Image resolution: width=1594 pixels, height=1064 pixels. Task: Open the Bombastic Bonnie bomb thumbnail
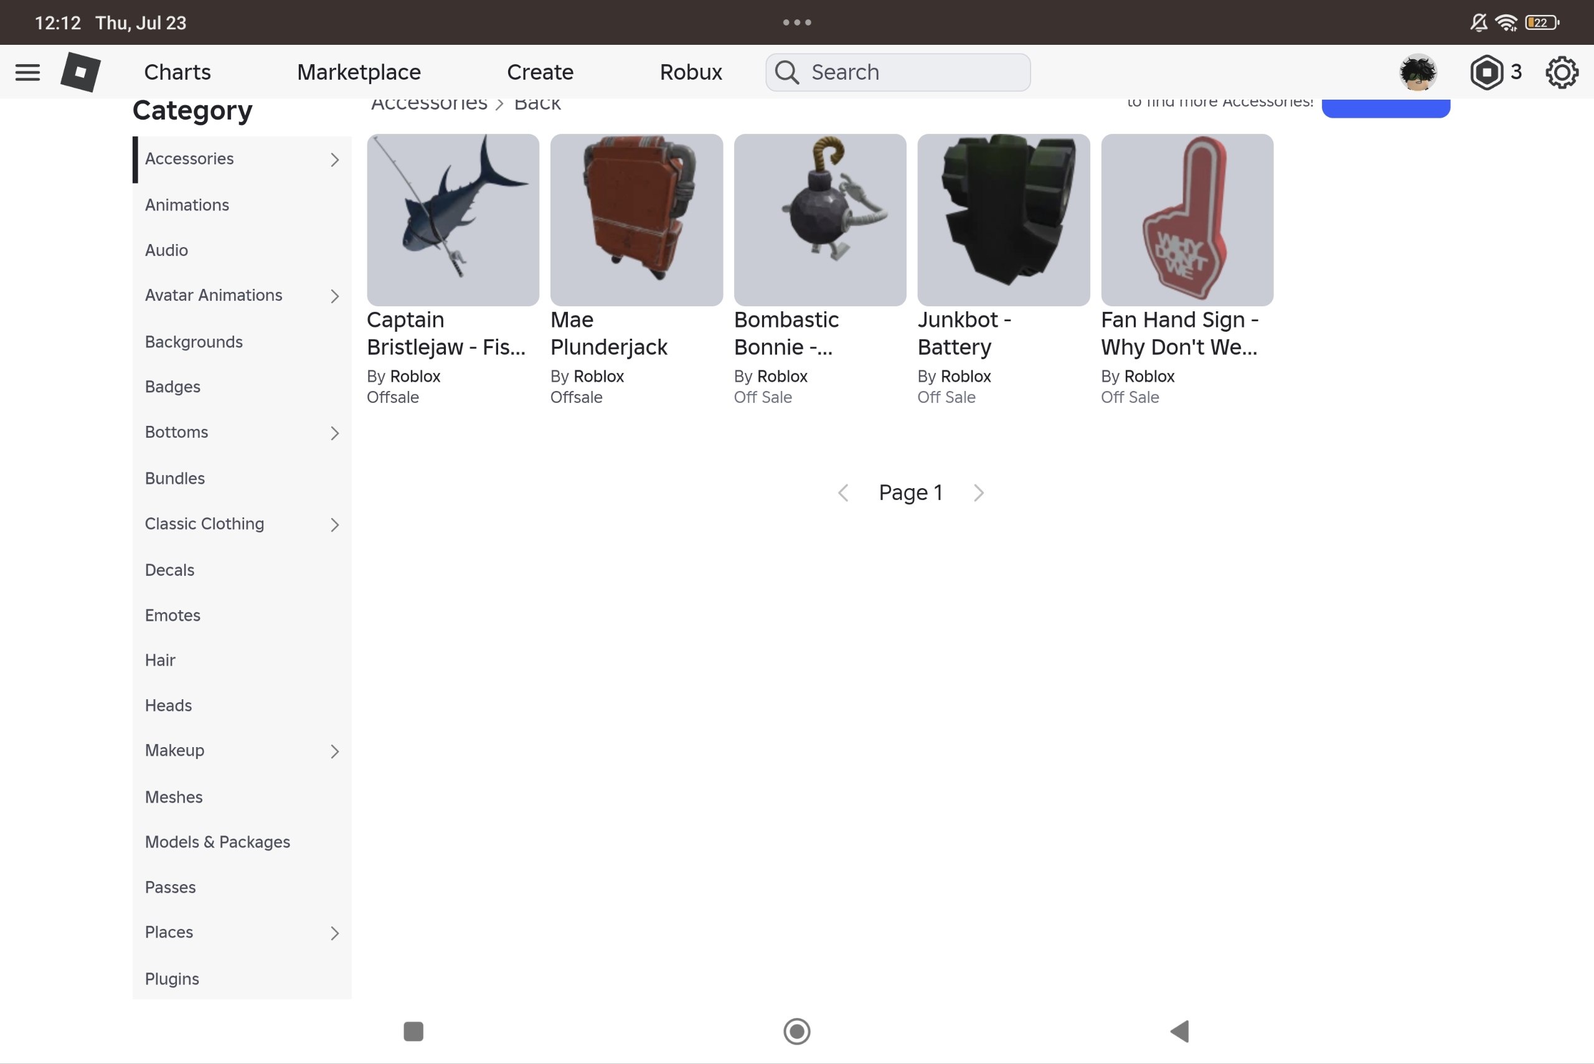(x=820, y=220)
